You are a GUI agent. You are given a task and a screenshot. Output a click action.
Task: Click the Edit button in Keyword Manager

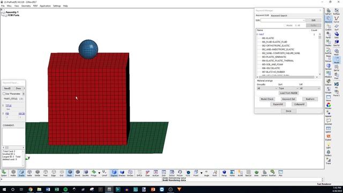314,20
